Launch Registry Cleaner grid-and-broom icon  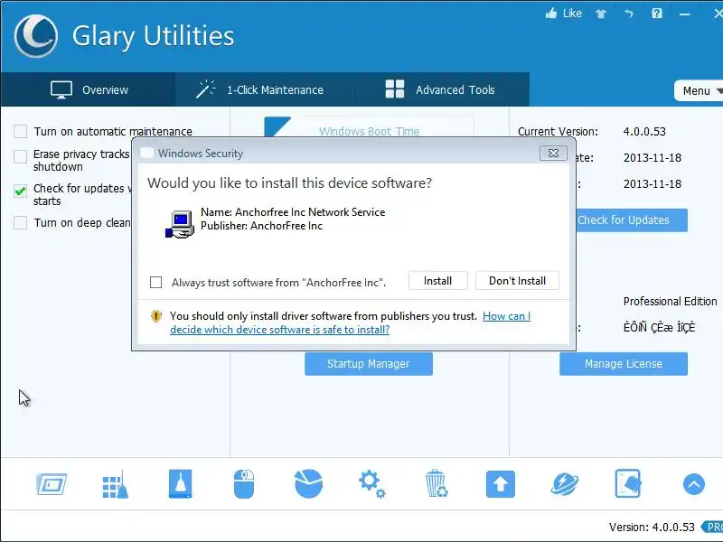click(x=116, y=484)
